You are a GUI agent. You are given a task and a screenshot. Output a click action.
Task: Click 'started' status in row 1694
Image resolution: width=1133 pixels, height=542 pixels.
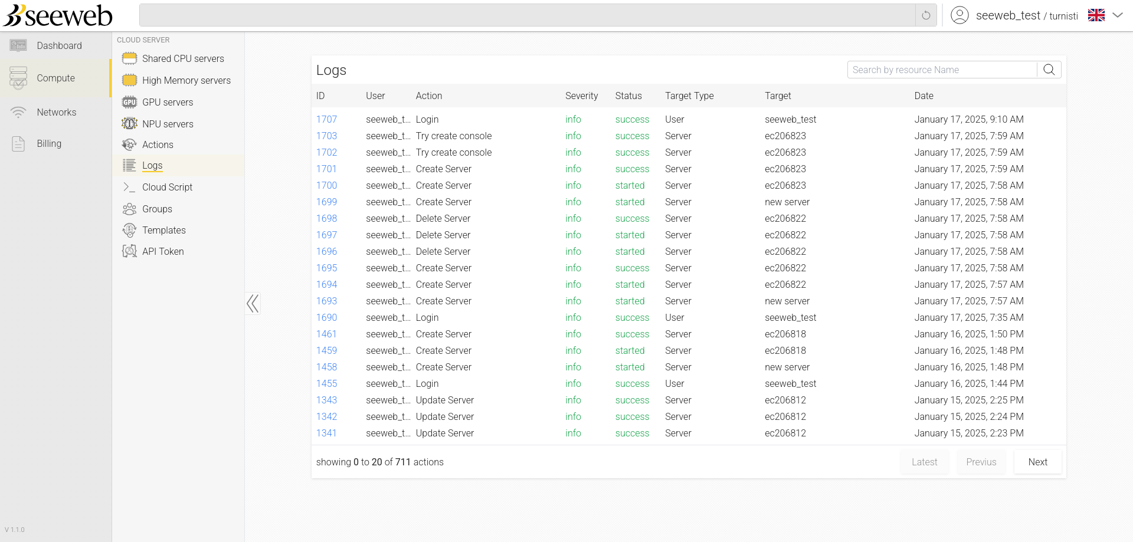[x=630, y=284]
